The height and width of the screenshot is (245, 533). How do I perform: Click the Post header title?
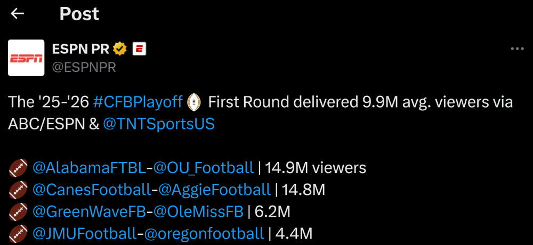pyautogui.click(x=79, y=14)
